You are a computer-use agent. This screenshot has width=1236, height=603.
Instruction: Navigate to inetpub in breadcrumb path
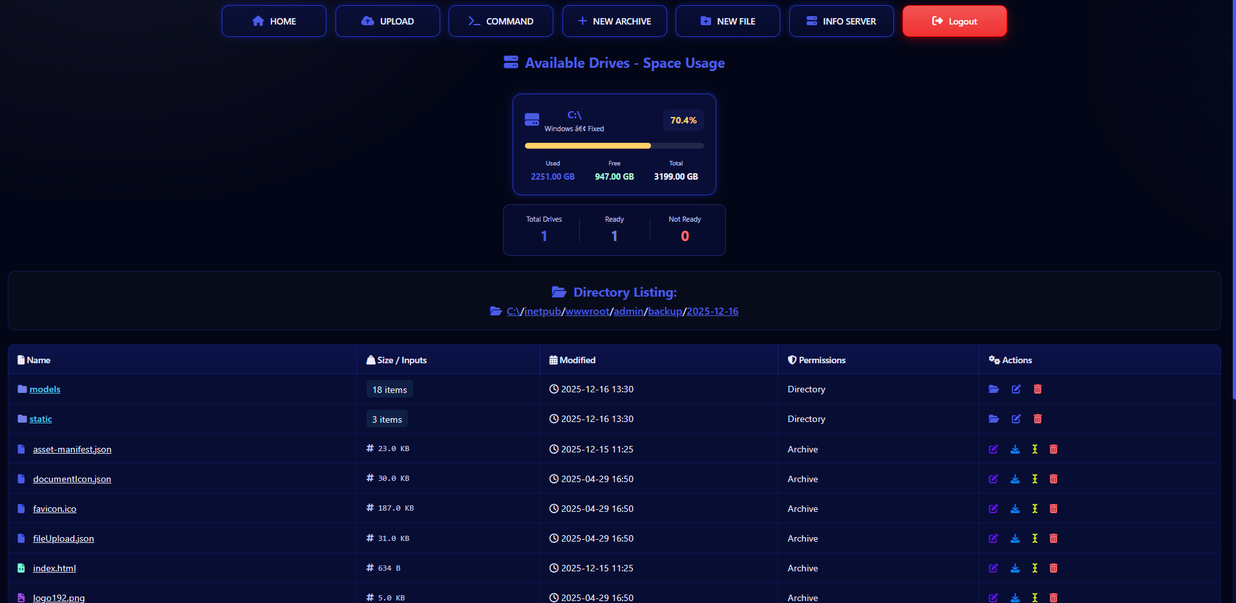tap(543, 312)
